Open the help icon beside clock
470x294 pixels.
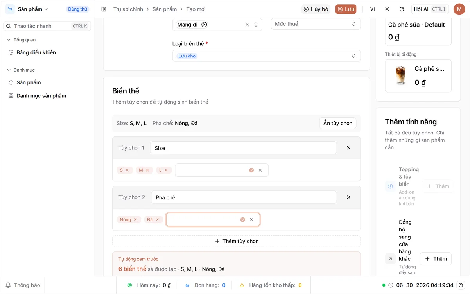pos(461,285)
